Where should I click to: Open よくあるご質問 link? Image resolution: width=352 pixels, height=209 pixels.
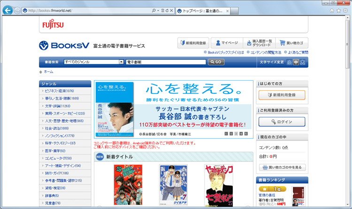tap(298, 52)
